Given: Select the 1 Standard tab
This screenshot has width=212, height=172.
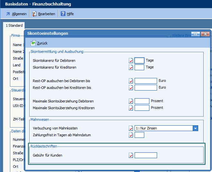Looking at the screenshot, I should (x=14, y=25).
